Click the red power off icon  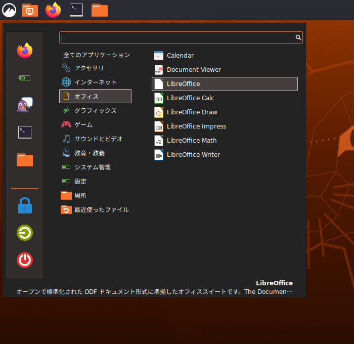[25, 260]
